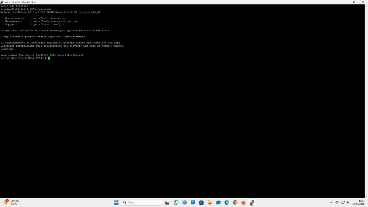Select the PuTTY taskbar icon

[252, 202]
